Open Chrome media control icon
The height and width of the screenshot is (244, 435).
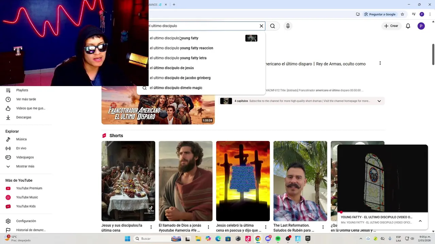[414, 14]
